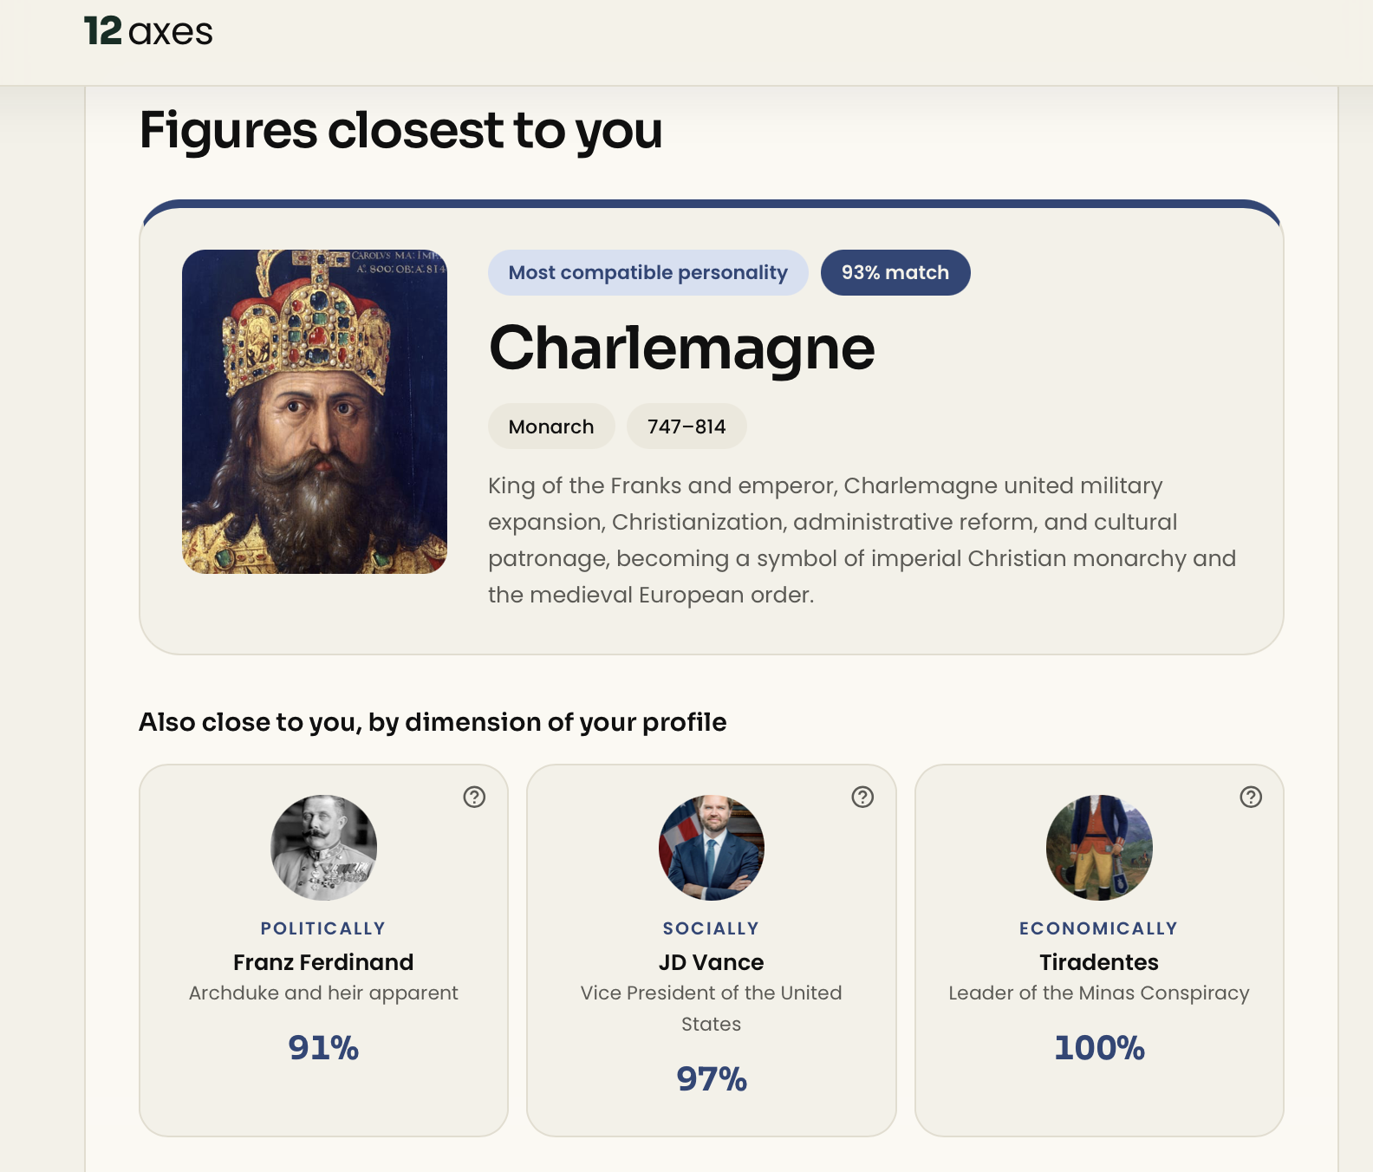The image size is (1373, 1172).
Task: Click Franz Ferdinand round portrait
Action: pyautogui.click(x=323, y=848)
